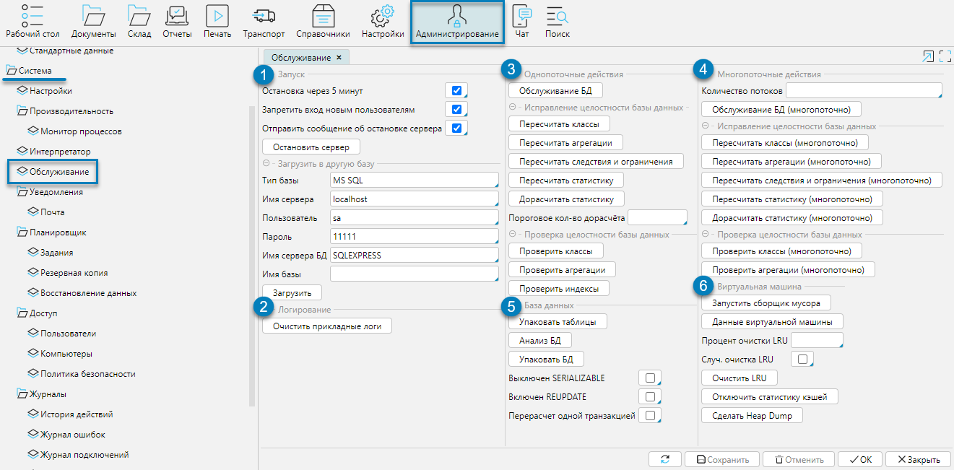The image size is (954, 470).
Task: Collapse the Загрузить в другую базу section
Action: pos(266,164)
